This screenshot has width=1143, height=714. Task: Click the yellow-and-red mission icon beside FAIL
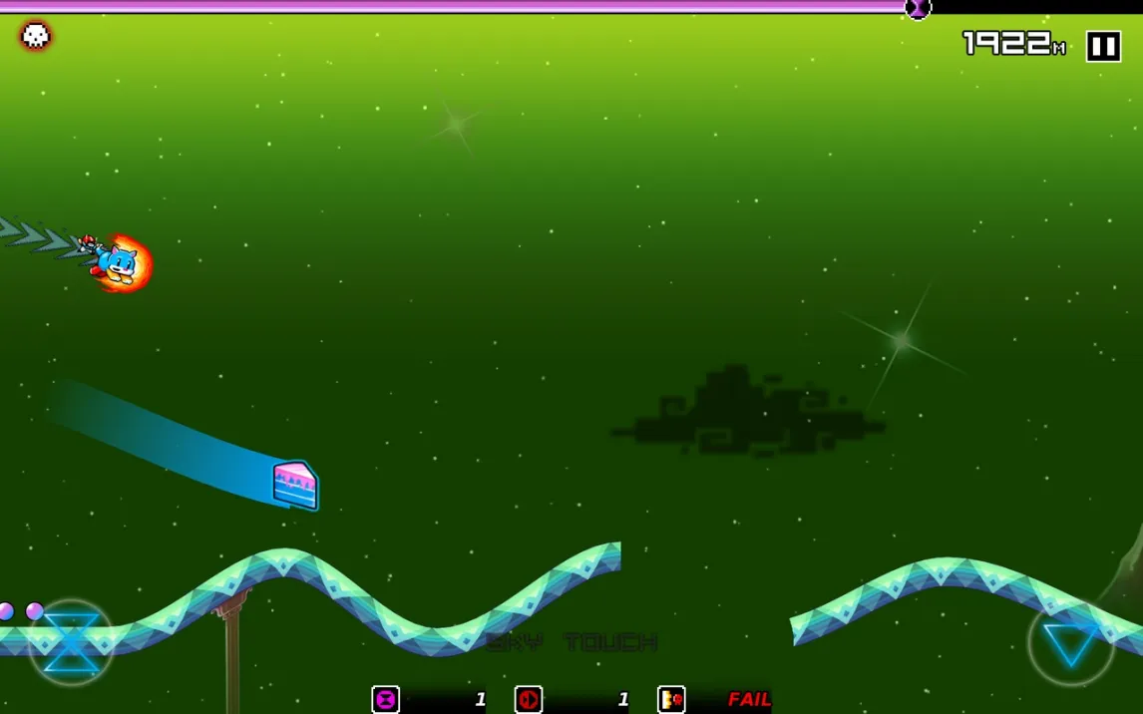coord(671,699)
